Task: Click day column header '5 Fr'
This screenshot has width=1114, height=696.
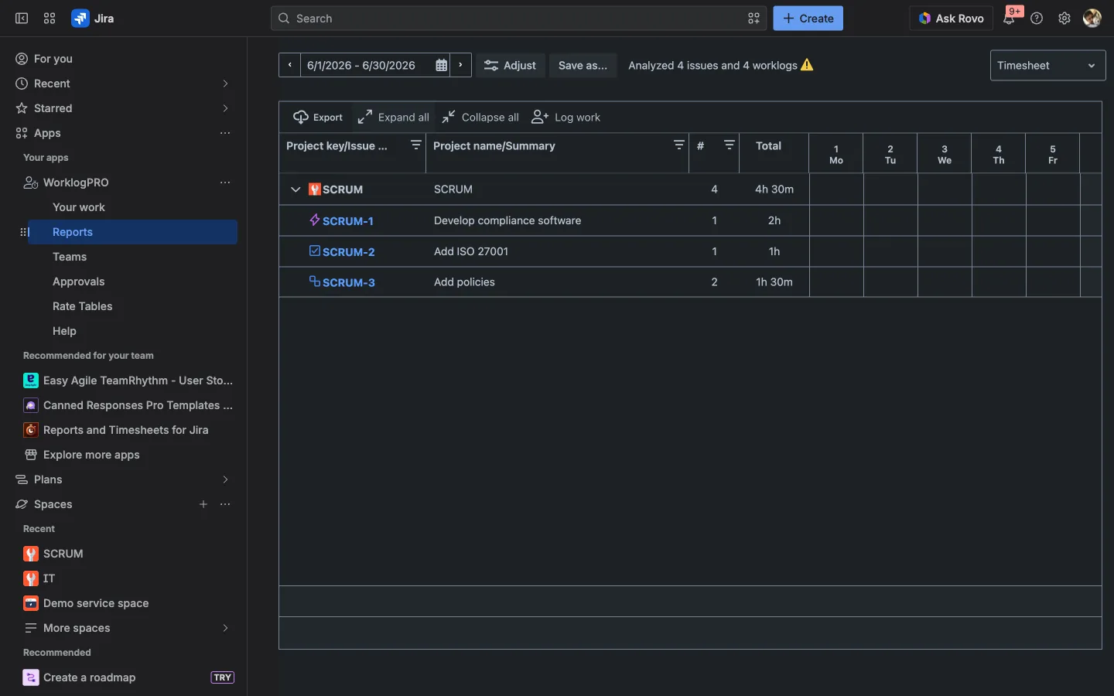Action: point(1053,154)
